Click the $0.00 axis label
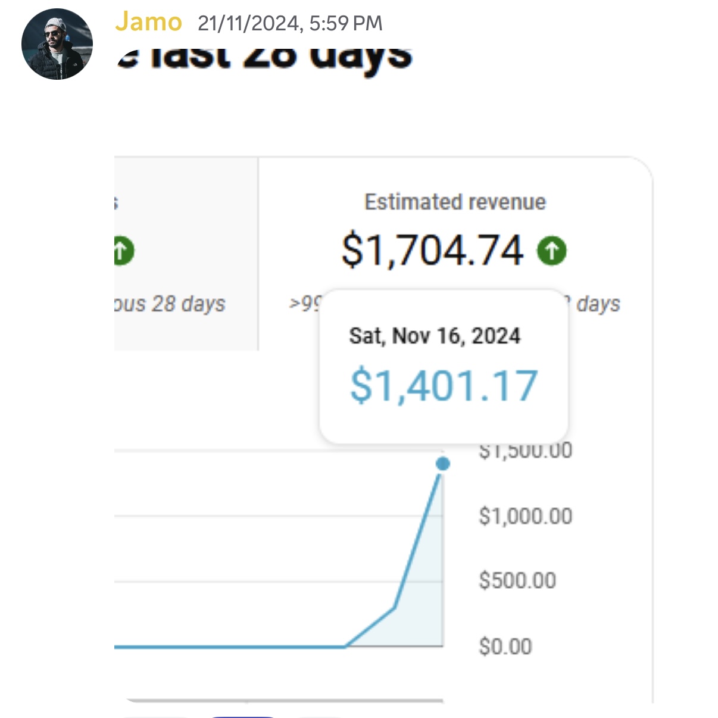 click(x=505, y=646)
